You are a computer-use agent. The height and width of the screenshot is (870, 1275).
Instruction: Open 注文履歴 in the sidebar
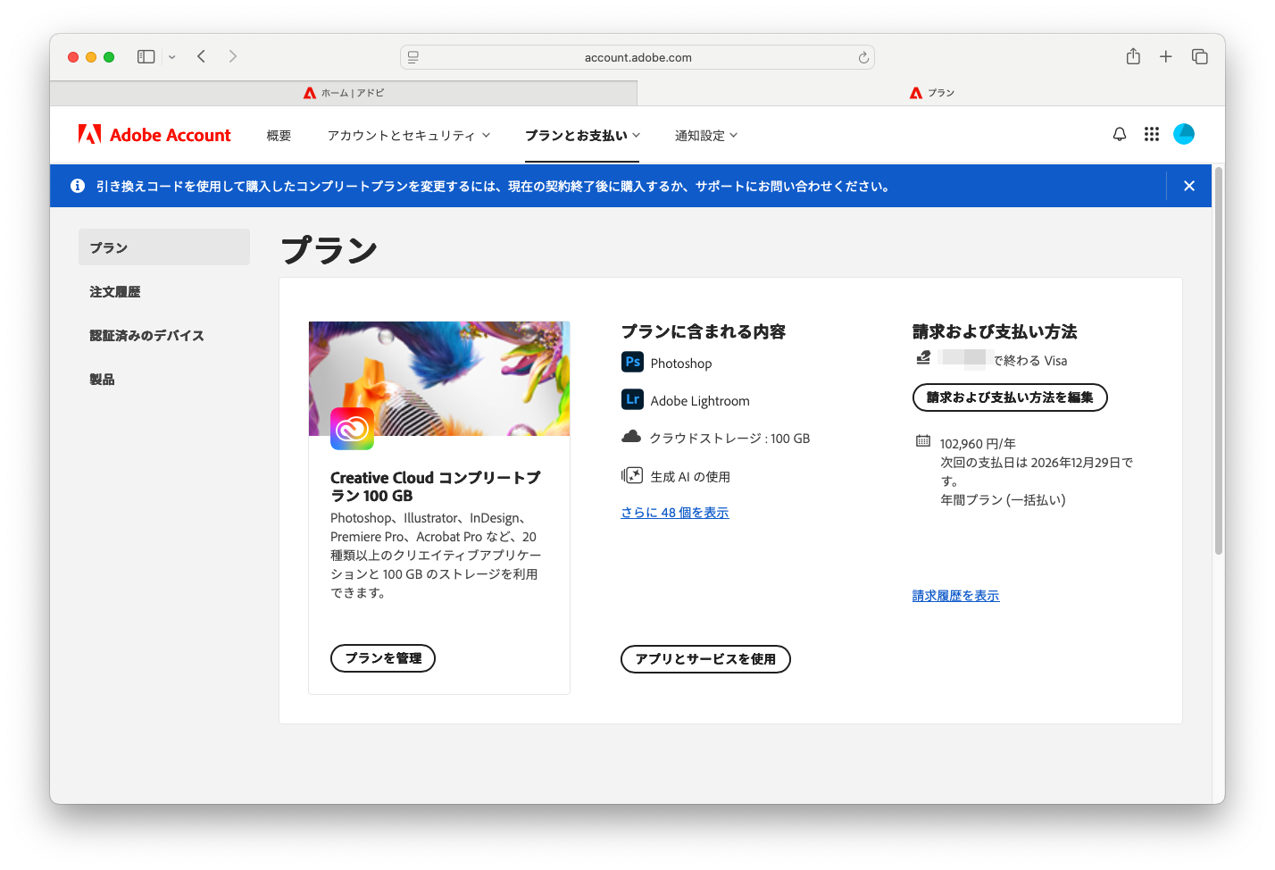115,292
